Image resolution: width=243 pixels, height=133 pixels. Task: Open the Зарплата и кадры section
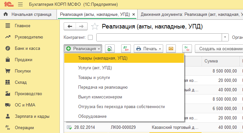[x=32, y=116]
